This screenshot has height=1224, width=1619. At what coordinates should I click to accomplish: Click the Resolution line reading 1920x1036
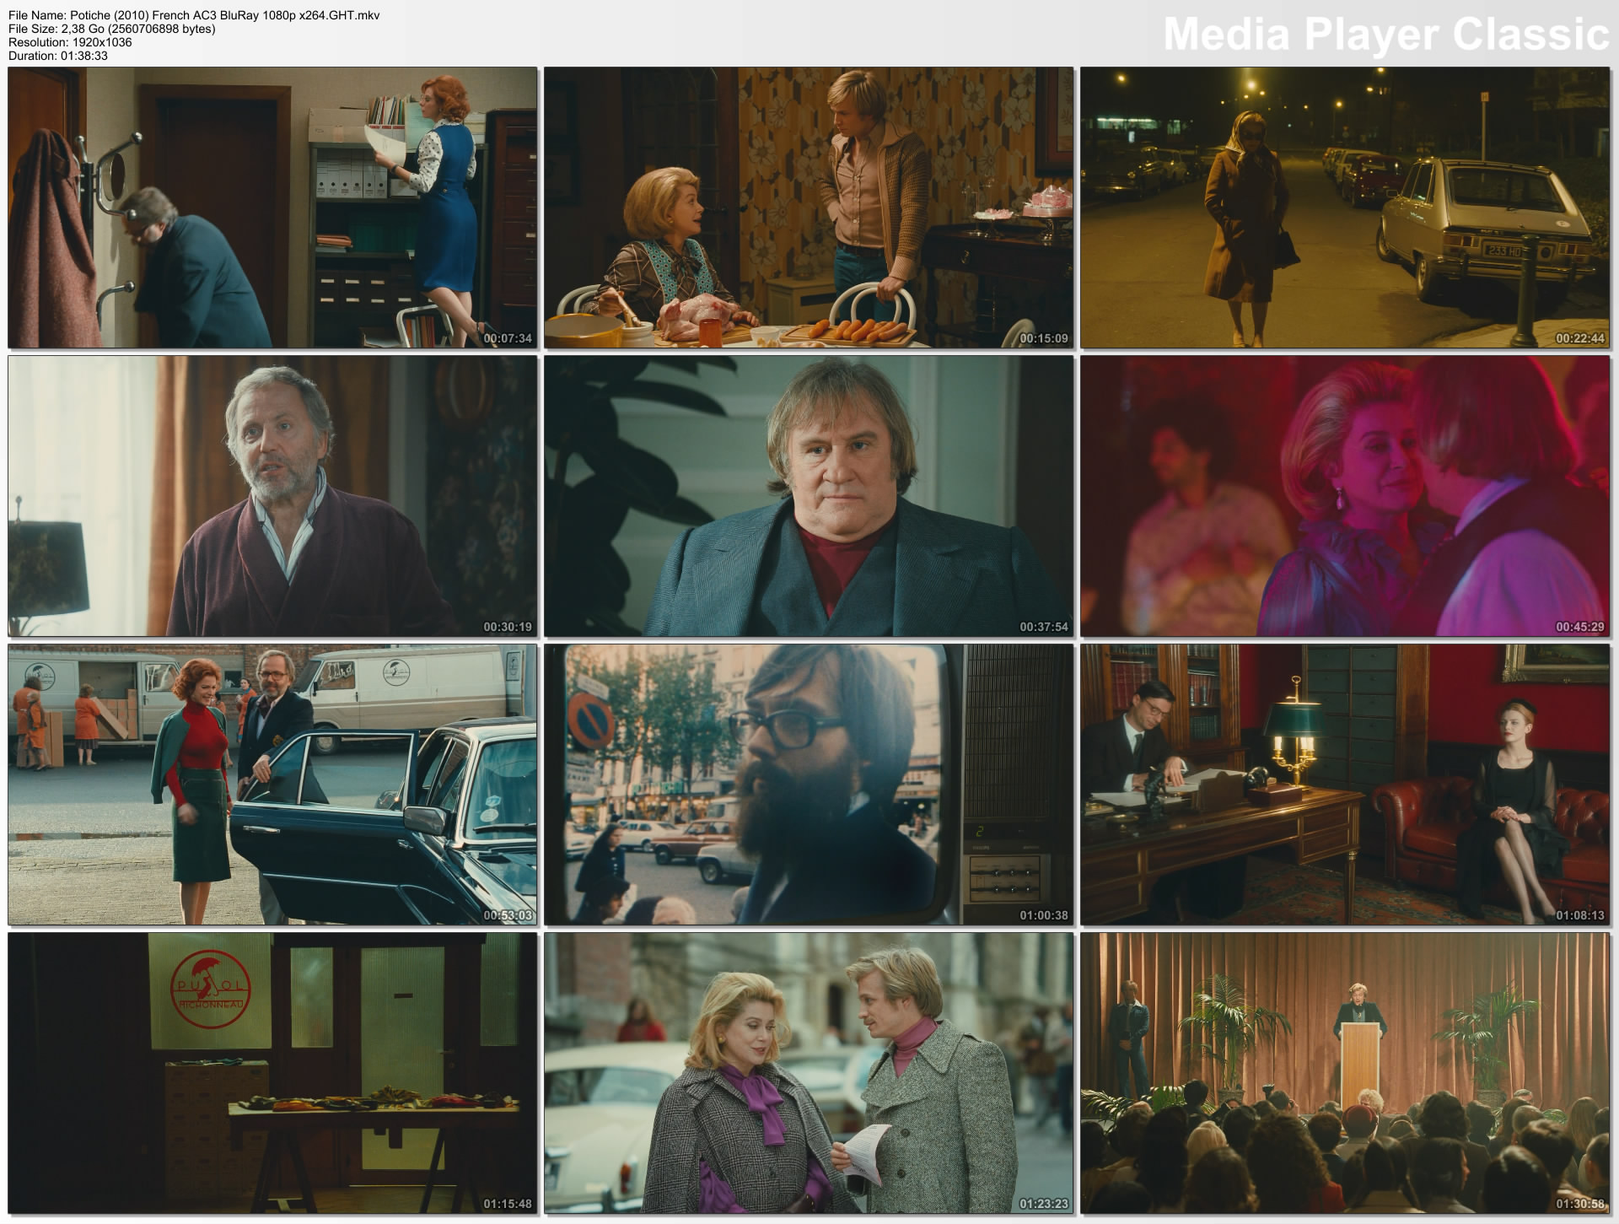[x=70, y=42]
